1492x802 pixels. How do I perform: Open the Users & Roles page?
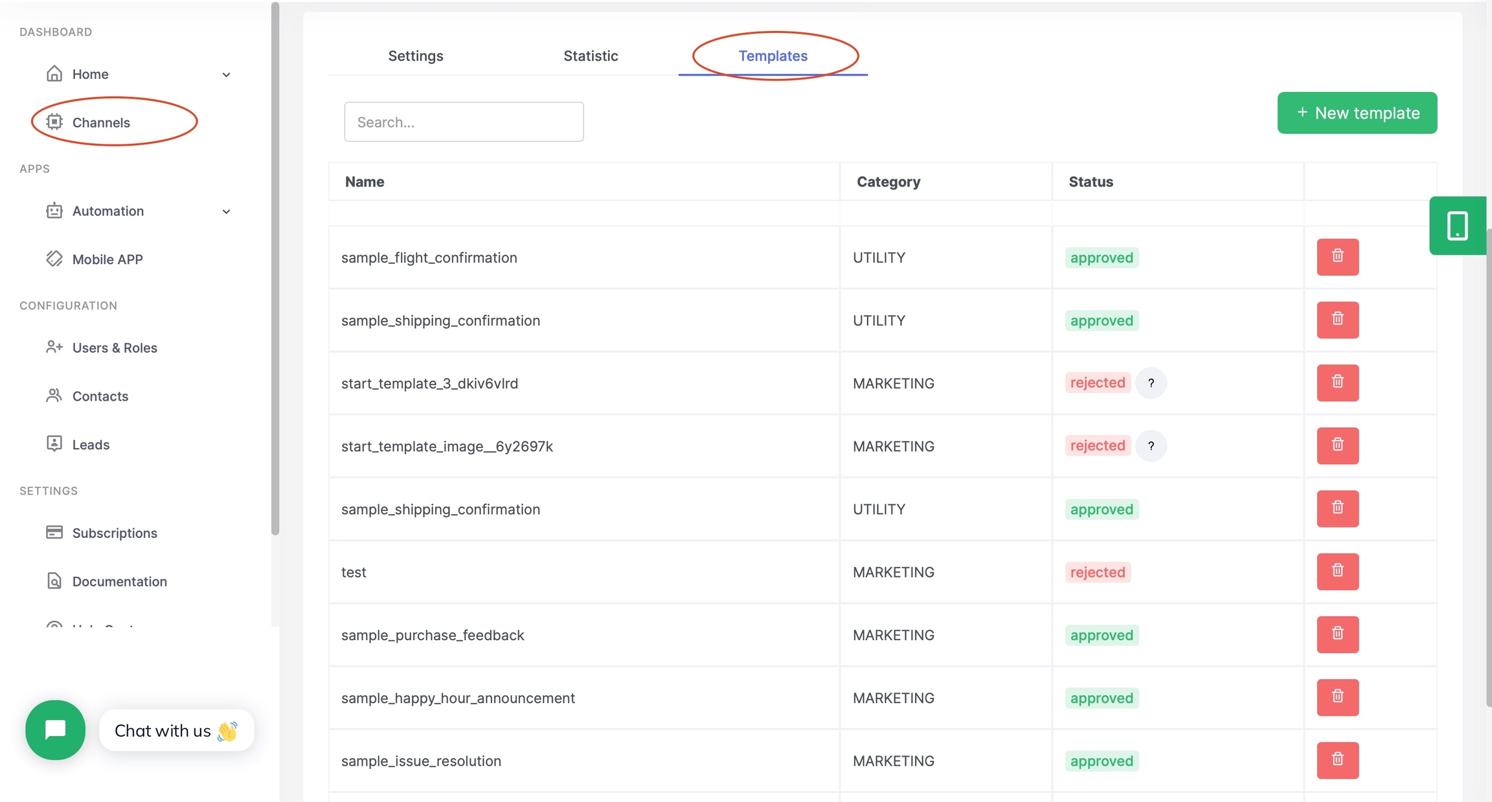pos(114,348)
